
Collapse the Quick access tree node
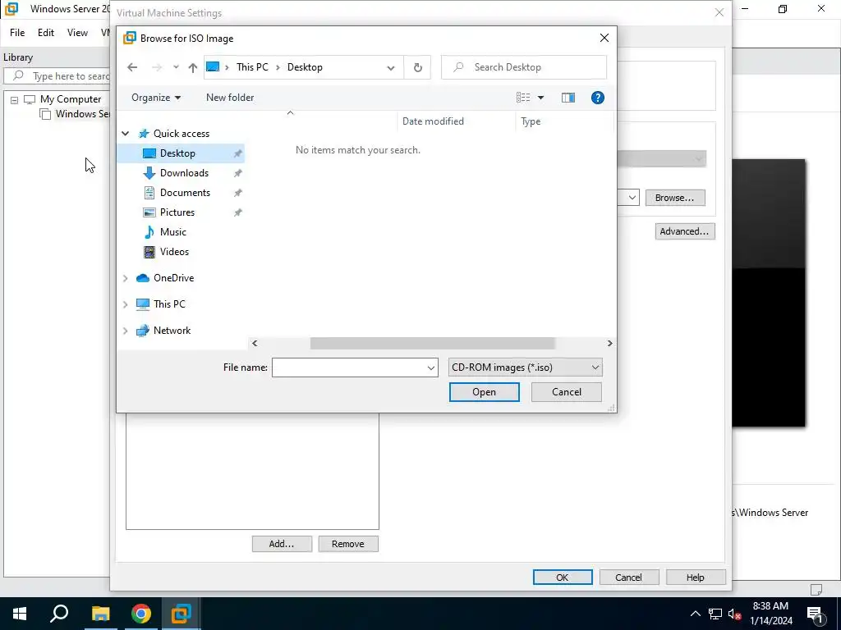click(126, 134)
